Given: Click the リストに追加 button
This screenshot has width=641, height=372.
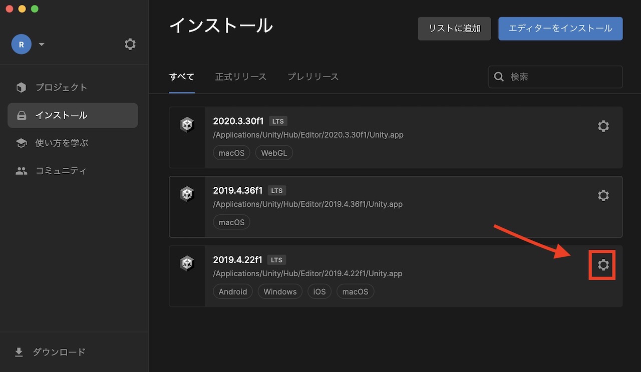Looking at the screenshot, I should click(454, 29).
